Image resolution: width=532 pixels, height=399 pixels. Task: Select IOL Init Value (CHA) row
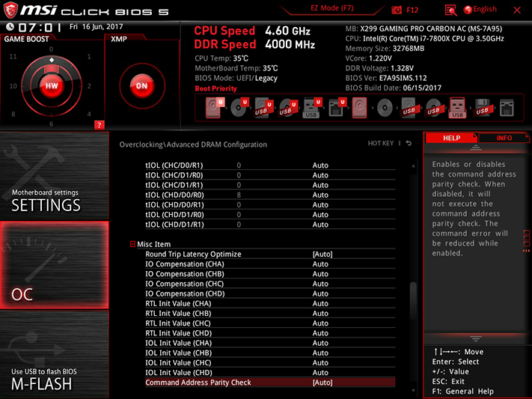point(270,343)
